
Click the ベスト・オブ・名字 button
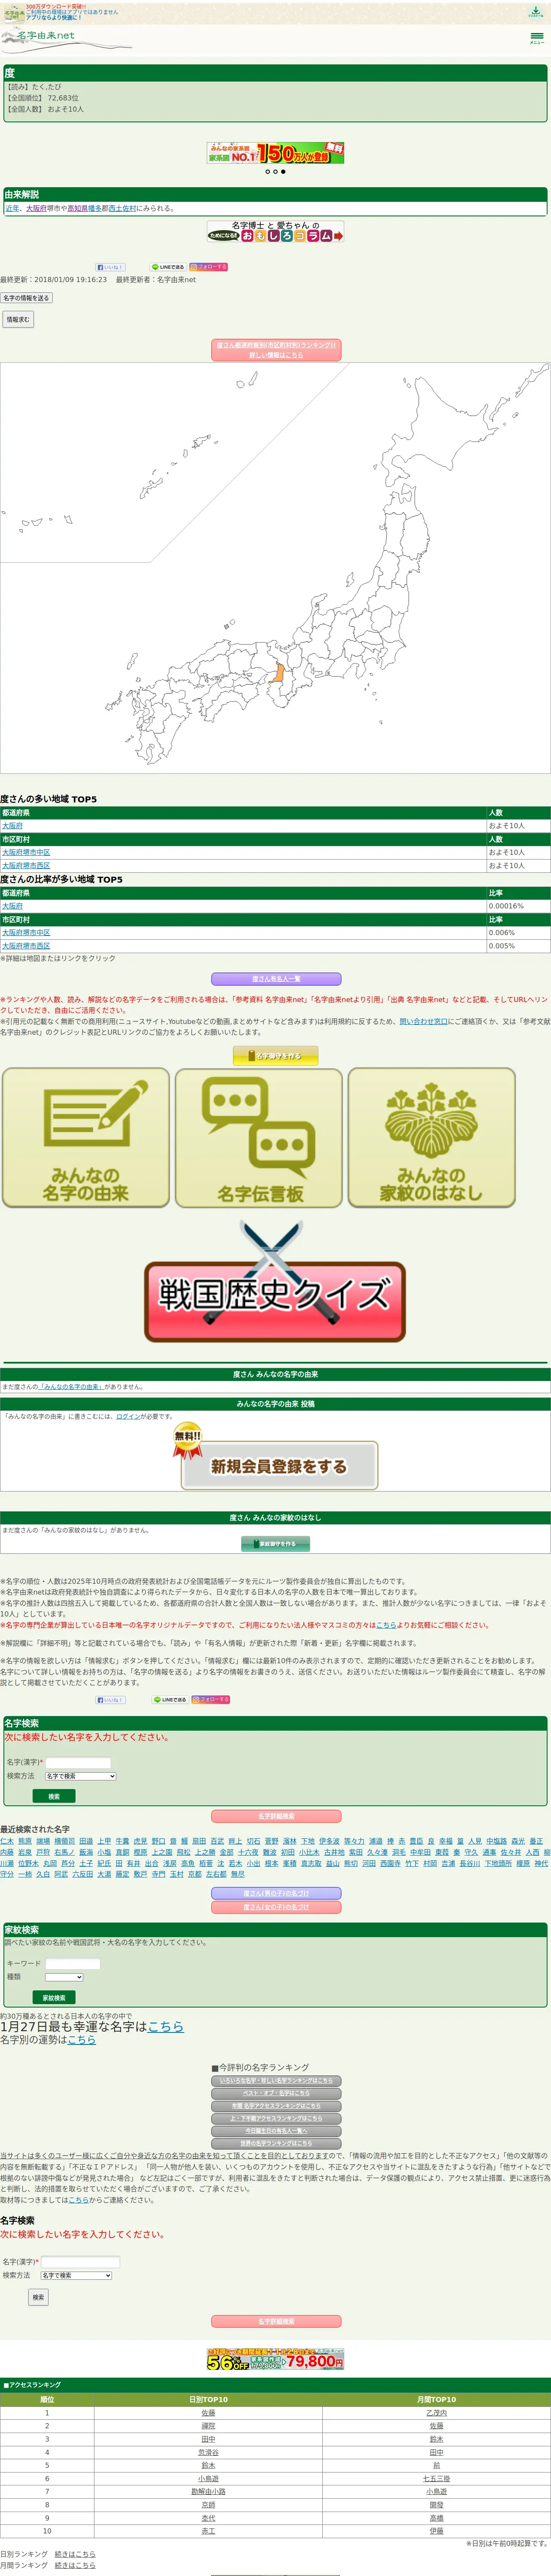click(x=276, y=2094)
